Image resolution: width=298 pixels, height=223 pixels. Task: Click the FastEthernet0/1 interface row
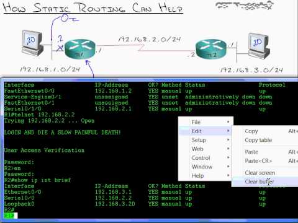coord(138,103)
